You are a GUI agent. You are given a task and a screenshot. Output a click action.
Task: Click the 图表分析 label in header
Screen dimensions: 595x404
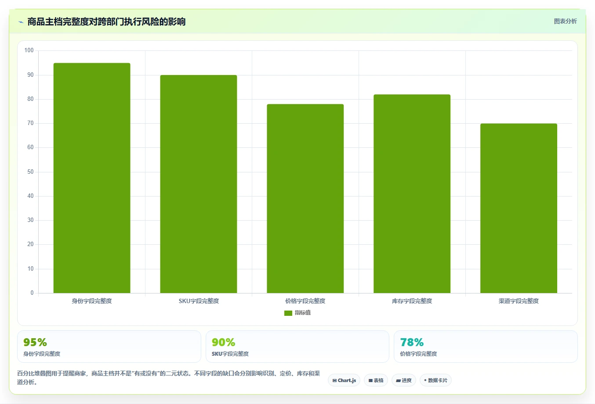click(x=565, y=21)
